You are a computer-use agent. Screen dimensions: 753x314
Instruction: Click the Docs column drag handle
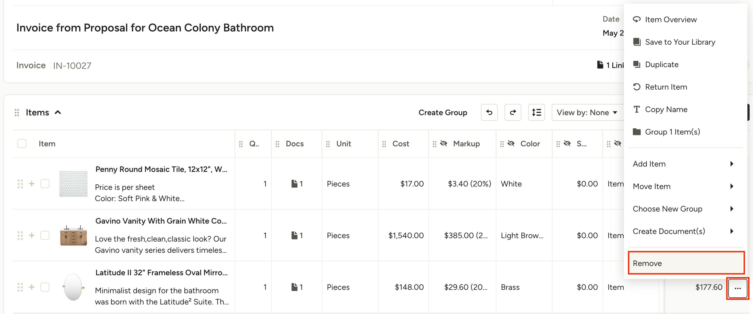tap(277, 144)
